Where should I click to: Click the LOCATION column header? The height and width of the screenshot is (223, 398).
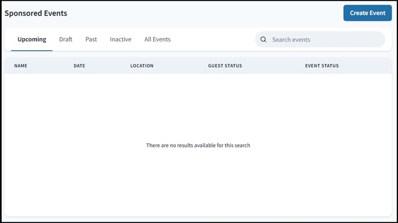[142, 66]
